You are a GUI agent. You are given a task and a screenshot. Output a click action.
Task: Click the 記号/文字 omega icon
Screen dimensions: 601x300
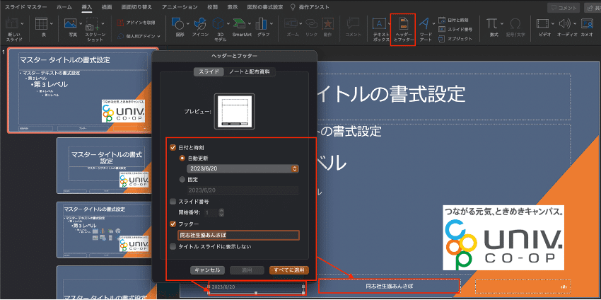click(x=515, y=24)
